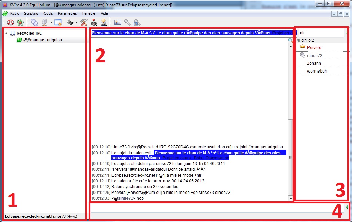Click the server computer toolbar icon

click(44, 23)
